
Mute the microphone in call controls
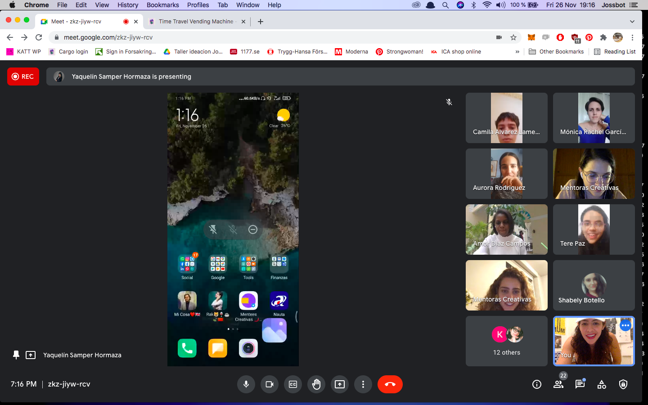pos(246,384)
